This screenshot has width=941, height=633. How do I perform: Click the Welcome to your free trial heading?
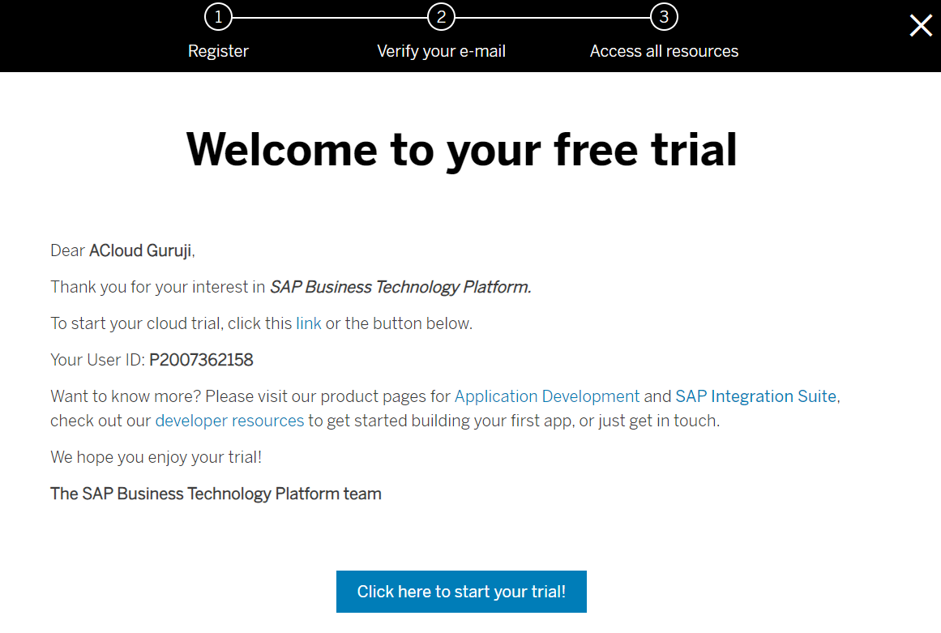click(462, 149)
